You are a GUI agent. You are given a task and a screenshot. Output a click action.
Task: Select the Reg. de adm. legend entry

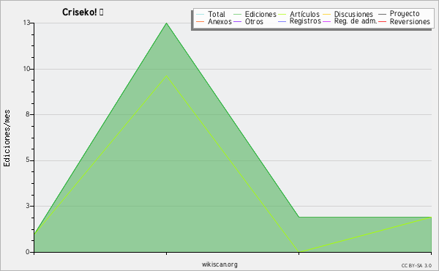click(356, 21)
